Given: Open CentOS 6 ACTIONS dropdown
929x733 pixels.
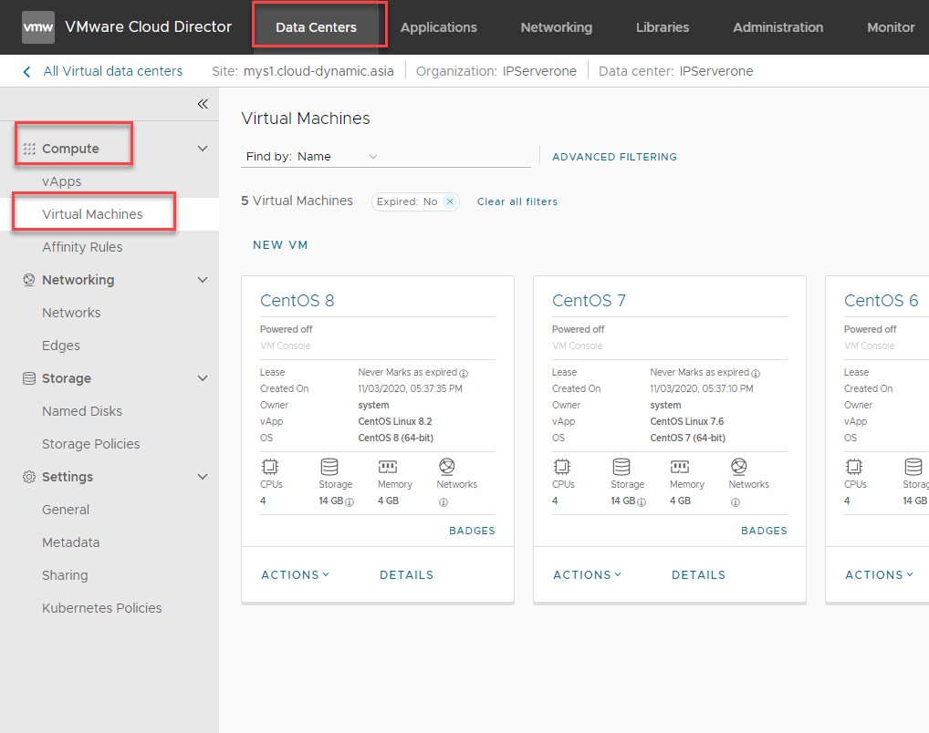Looking at the screenshot, I should (879, 575).
